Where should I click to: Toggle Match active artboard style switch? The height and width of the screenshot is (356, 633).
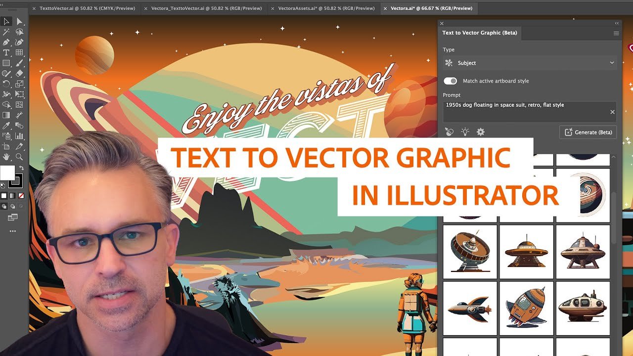point(451,81)
